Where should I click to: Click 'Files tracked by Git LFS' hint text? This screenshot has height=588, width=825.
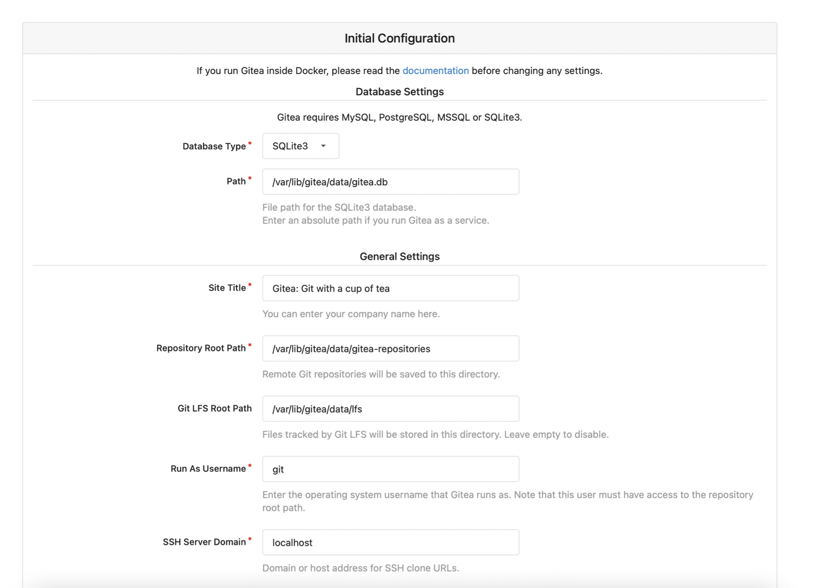tap(435, 435)
